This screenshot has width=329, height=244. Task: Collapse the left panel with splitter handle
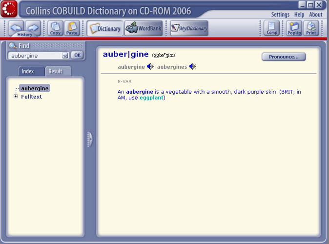[90, 139]
